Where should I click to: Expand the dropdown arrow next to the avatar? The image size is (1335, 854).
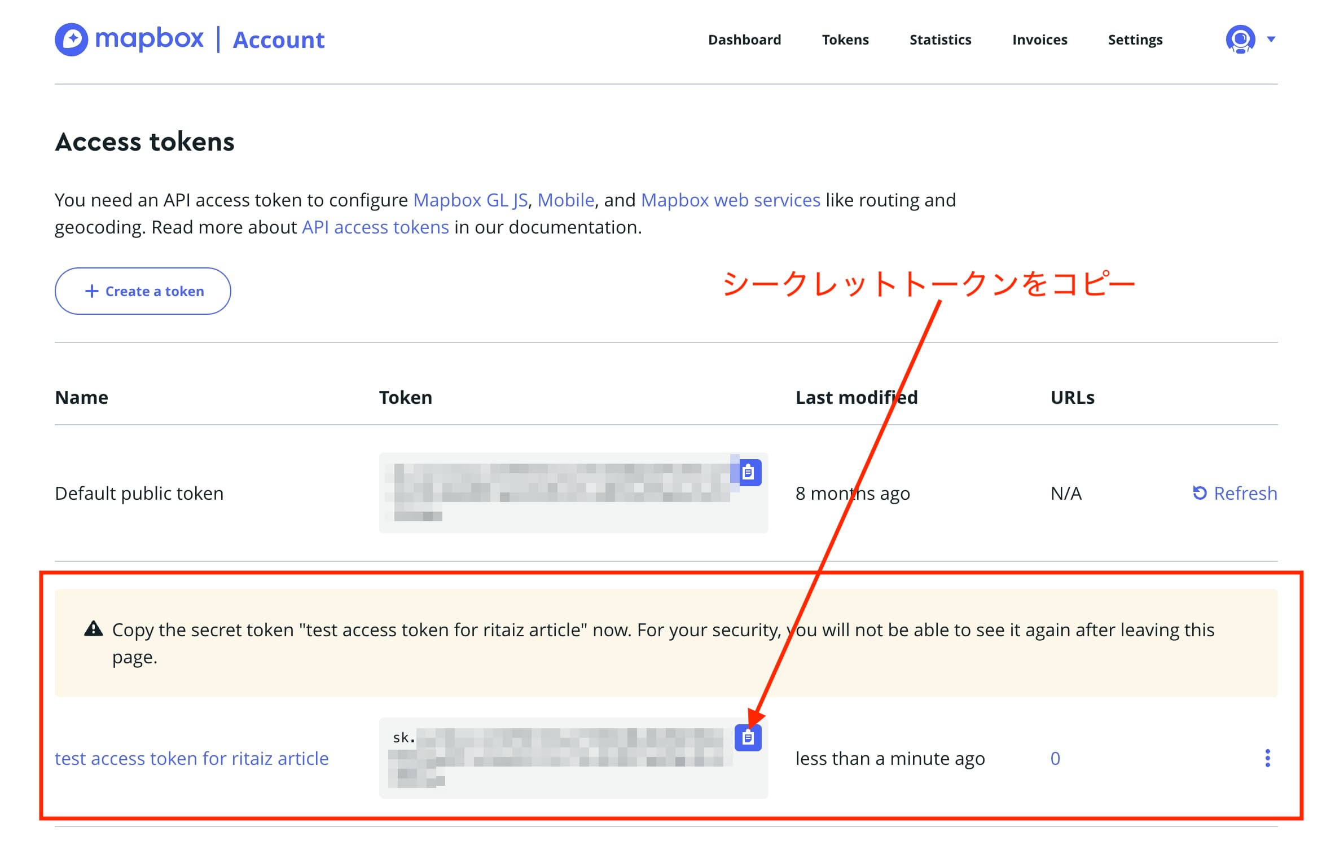pos(1271,39)
